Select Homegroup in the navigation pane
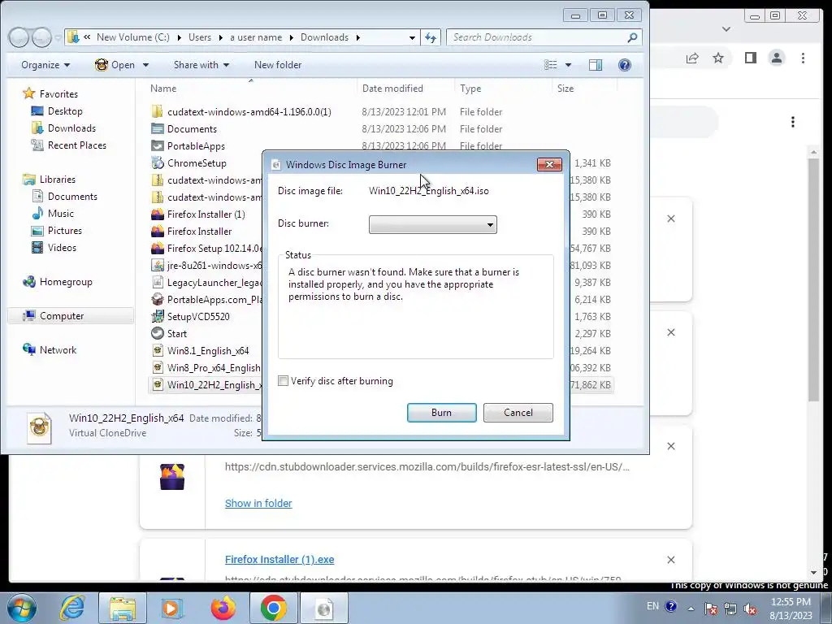Screen dimensions: 832x624 click(x=66, y=282)
